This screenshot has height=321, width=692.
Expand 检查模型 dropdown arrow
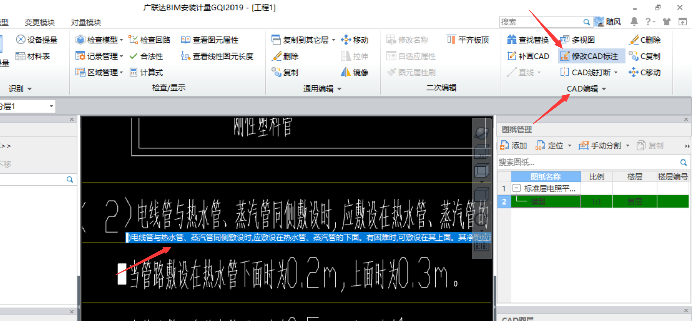click(x=121, y=40)
